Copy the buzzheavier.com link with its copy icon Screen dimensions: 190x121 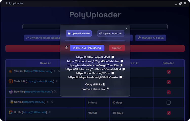121,65
